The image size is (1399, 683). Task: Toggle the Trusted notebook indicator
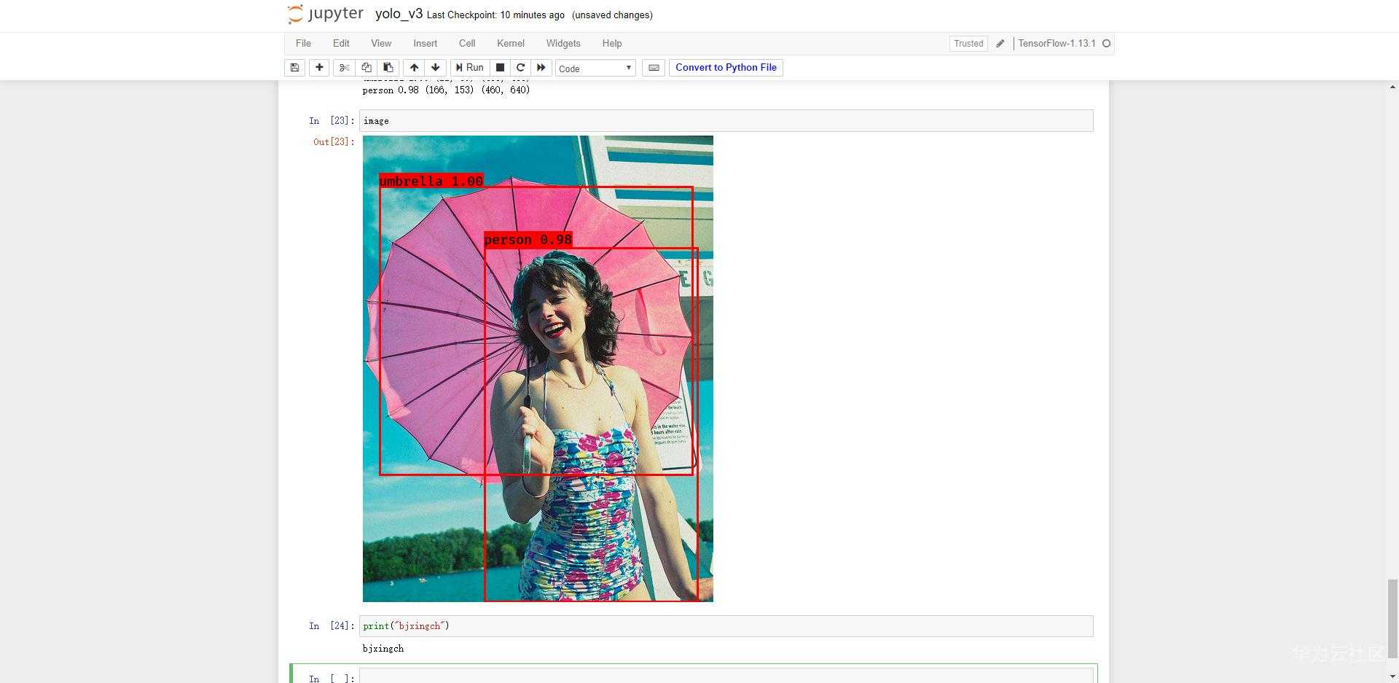968,44
